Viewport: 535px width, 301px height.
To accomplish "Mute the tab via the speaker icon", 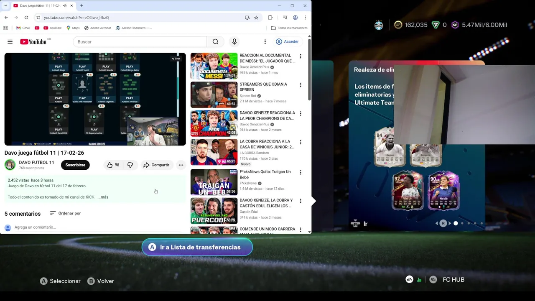I will coord(65,5).
